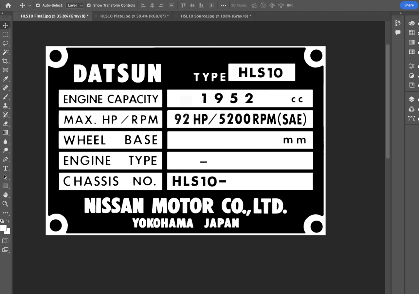Expand the collapsed right panel dock

[401, 13]
